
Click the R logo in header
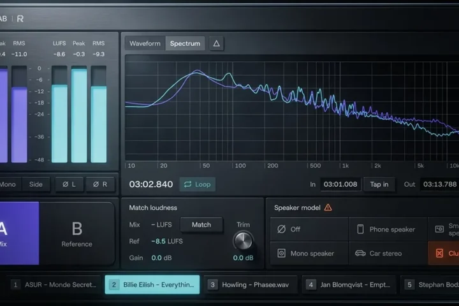[x=20, y=18]
